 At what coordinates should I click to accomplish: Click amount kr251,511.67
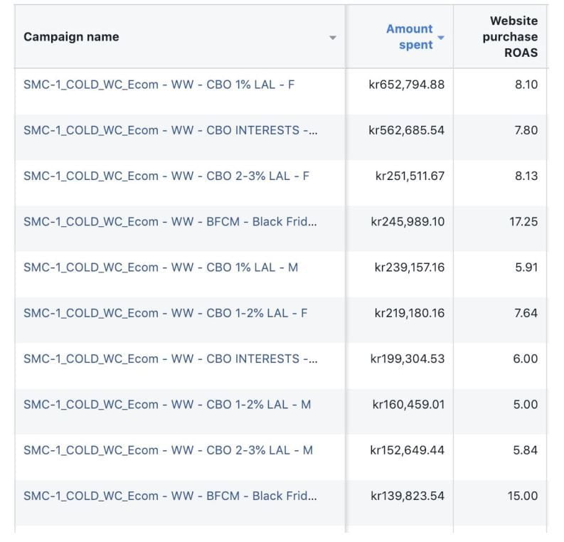(410, 176)
